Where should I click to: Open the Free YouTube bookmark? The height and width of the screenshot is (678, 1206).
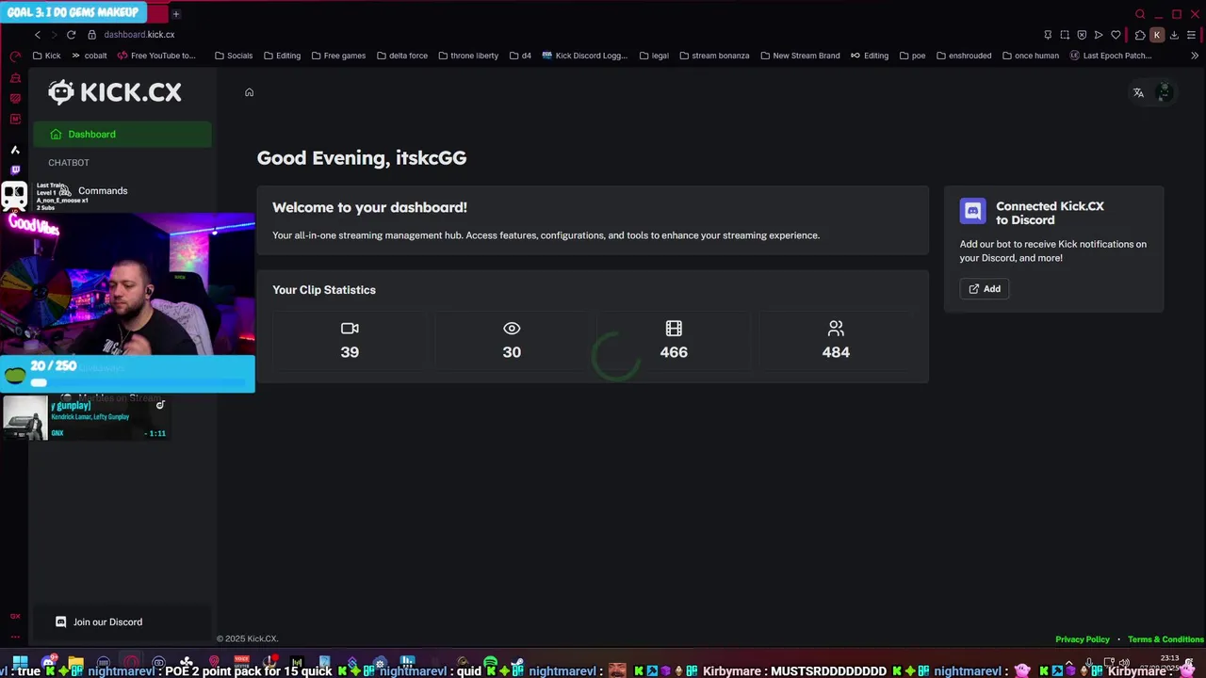coord(156,56)
